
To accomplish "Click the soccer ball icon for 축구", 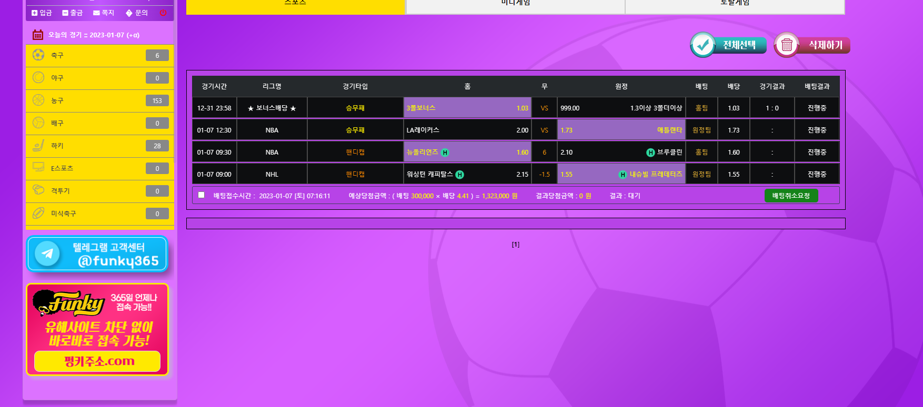I will [38, 55].
